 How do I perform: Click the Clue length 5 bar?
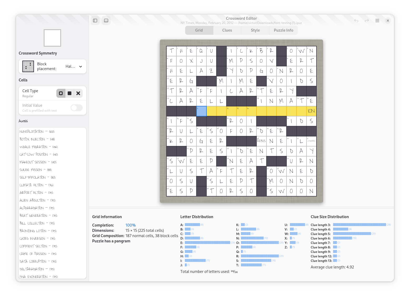click(x=352, y=234)
